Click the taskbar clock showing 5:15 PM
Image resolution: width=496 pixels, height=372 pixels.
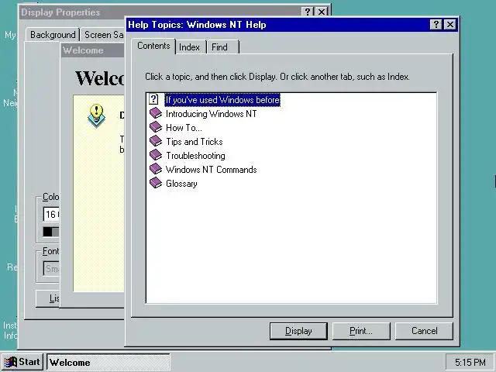click(470, 362)
